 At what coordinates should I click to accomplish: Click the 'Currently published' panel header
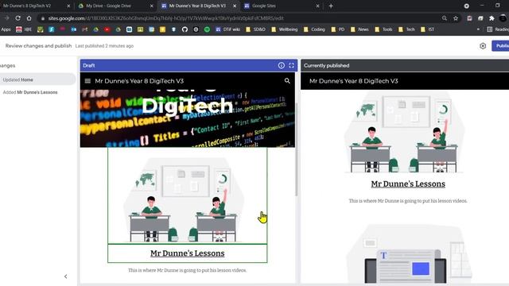tap(405, 65)
